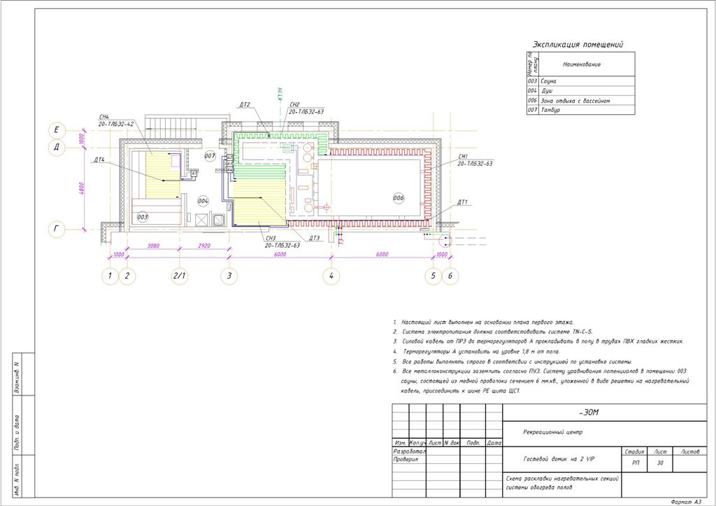Select room tag 004 in shower area
716x506 pixels.
click(203, 201)
